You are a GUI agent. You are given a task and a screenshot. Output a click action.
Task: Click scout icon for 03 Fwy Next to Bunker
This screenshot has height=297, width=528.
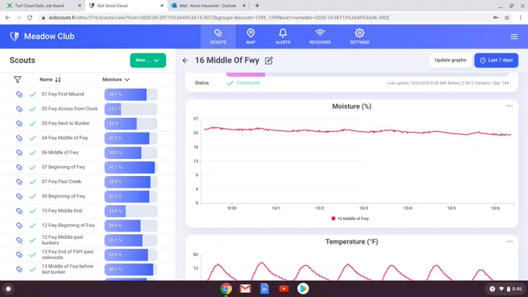tap(19, 123)
